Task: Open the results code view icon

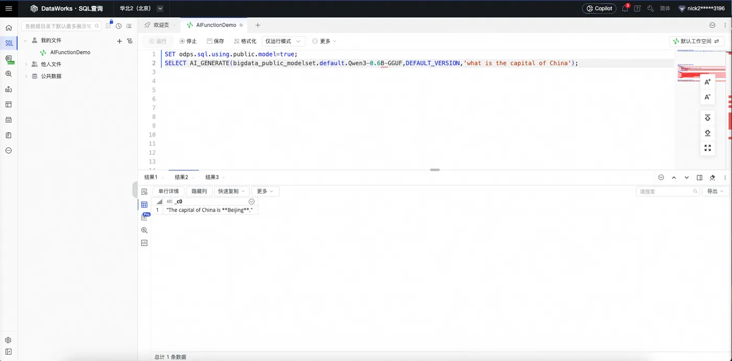Action: point(144,243)
